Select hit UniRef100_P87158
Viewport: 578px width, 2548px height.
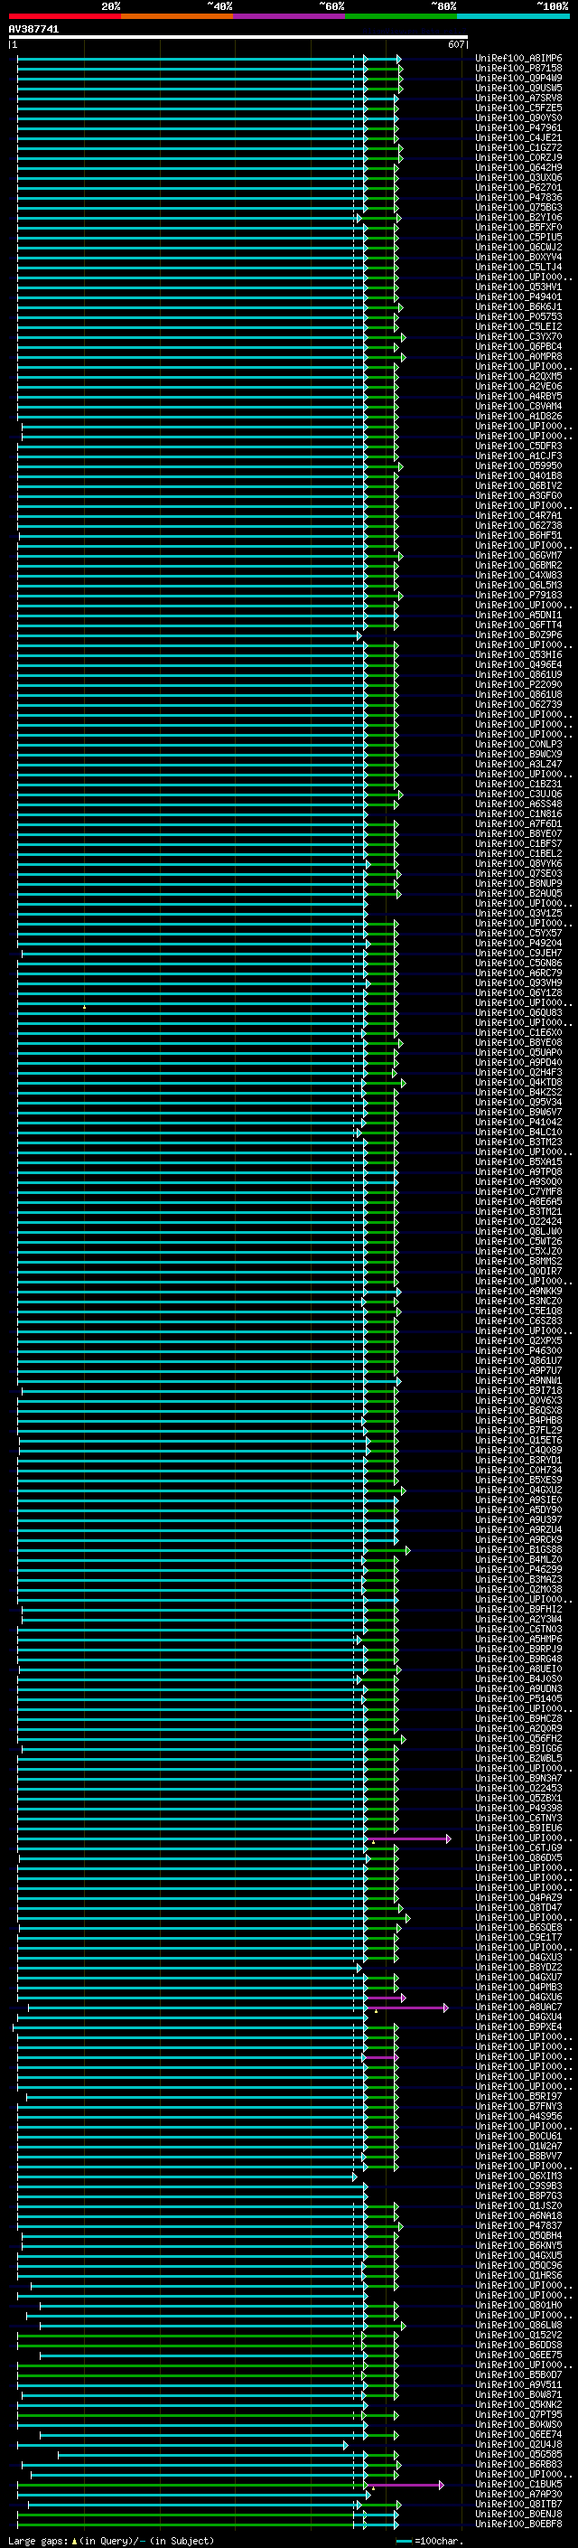(x=517, y=69)
